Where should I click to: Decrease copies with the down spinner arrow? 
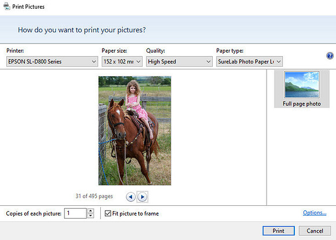pyautogui.click(x=90, y=216)
